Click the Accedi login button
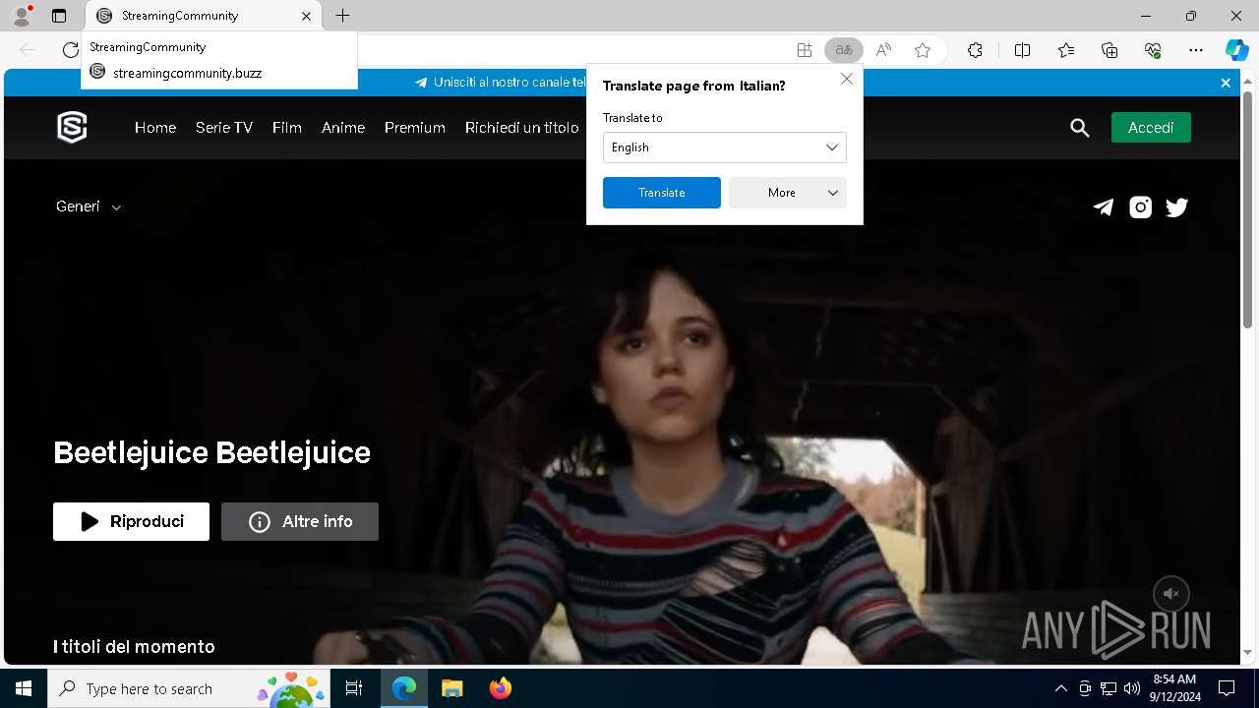Viewport: 1259px width, 708px height. [x=1151, y=128]
